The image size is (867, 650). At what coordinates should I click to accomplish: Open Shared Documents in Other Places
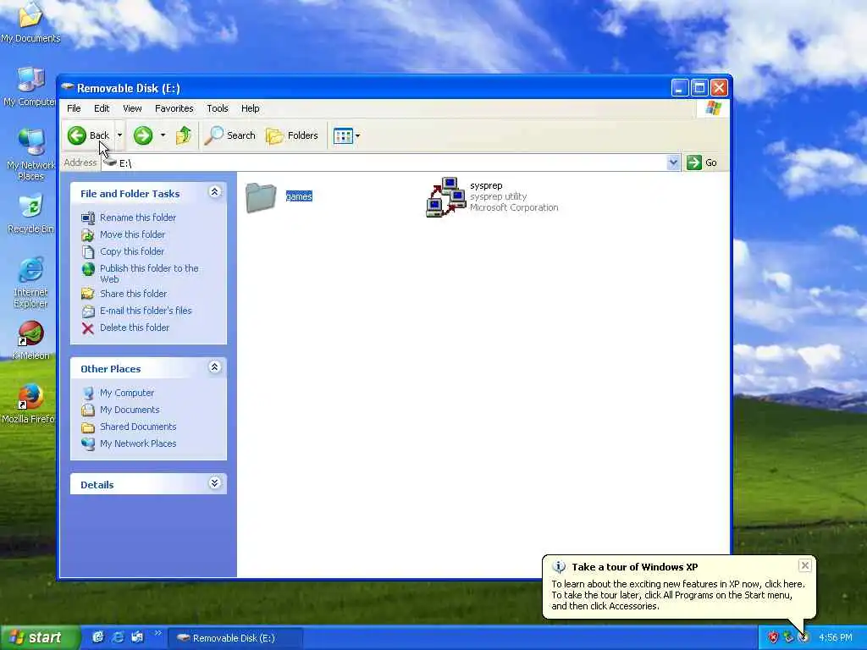coord(138,427)
